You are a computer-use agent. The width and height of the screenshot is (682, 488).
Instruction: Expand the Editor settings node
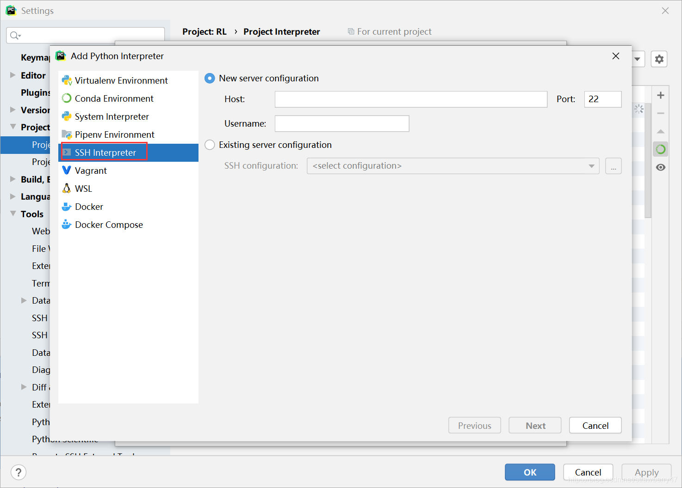click(13, 75)
